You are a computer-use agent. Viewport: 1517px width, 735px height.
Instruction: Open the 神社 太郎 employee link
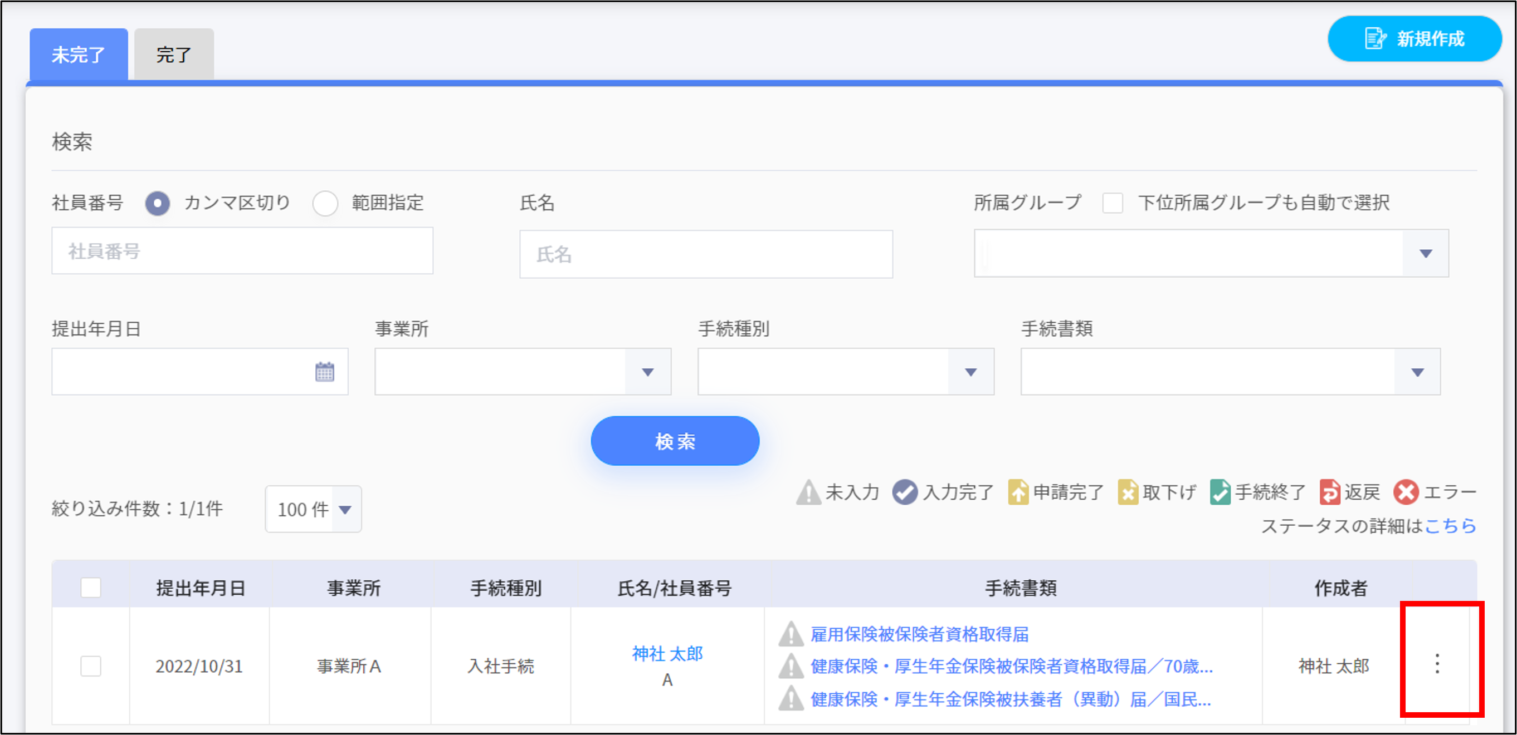click(667, 653)
